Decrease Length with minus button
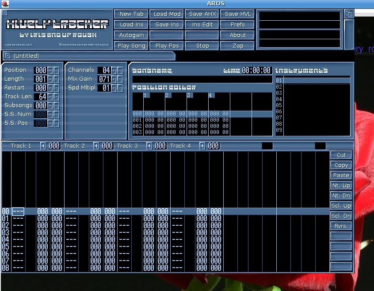This screenshot has width=374, height=291. tap(56, 79)
